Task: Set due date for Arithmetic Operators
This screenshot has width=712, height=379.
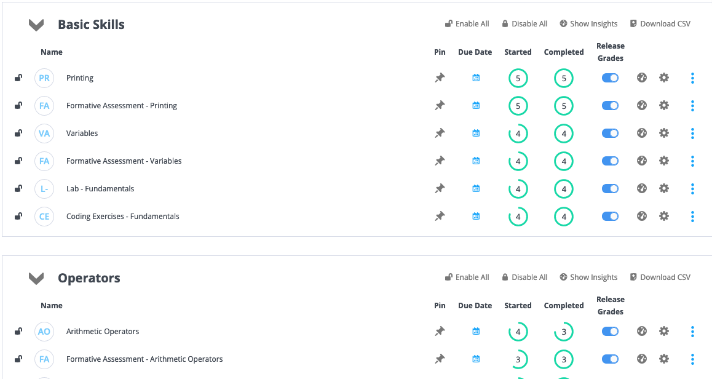Action: 476,331
